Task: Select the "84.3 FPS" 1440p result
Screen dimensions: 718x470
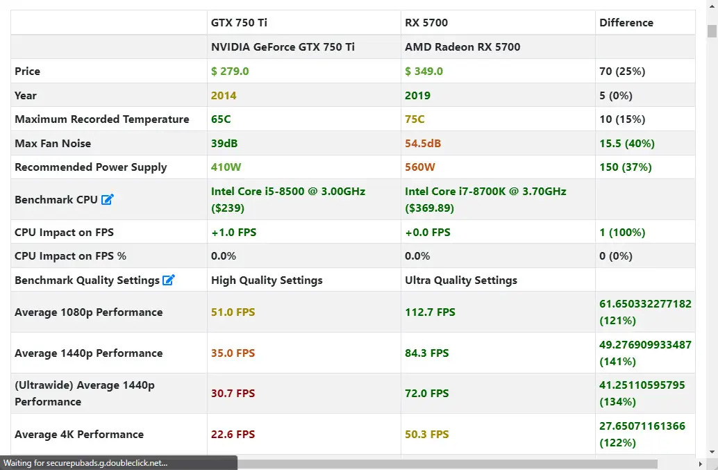Action: pyautogui.click(x=427, y=353)
